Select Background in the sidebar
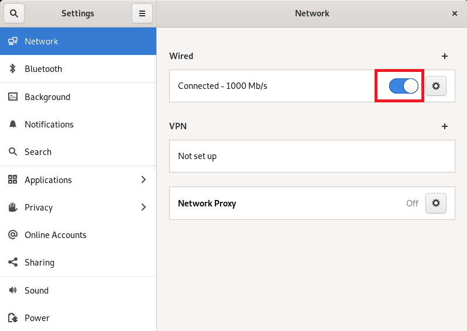 pos(47,97)
